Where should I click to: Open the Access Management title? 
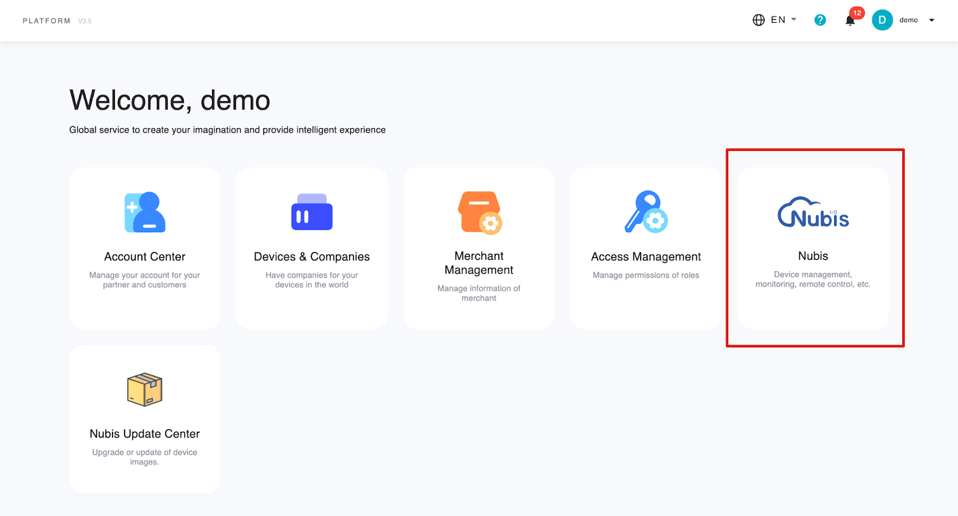[646, 257]
